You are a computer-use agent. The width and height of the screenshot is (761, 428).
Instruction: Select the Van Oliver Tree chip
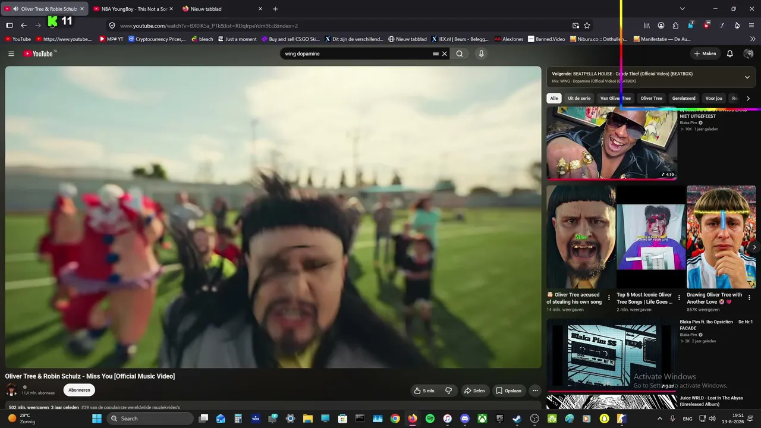(615, 98)
